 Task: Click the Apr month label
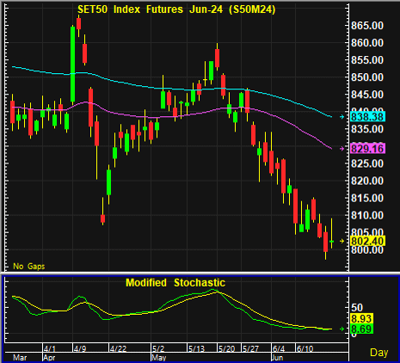(x=49, y=358)
